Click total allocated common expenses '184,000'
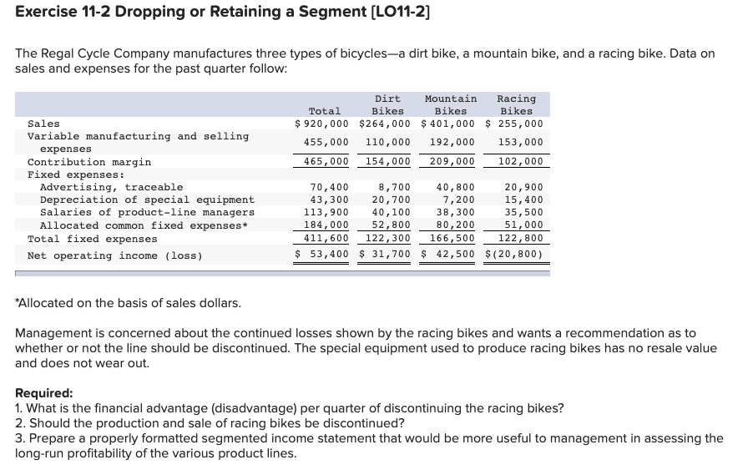 (x=326, y=225)
